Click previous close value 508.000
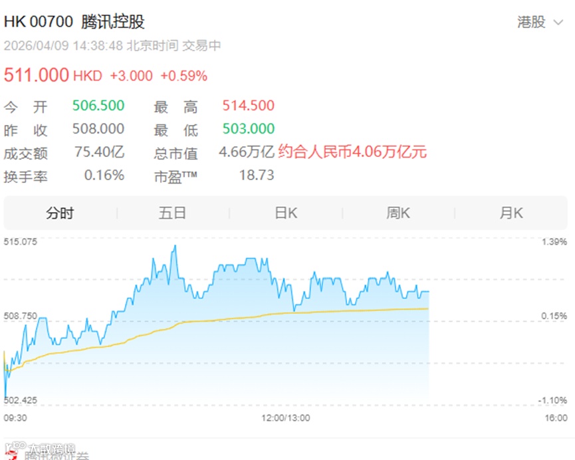 click(98, 129)
